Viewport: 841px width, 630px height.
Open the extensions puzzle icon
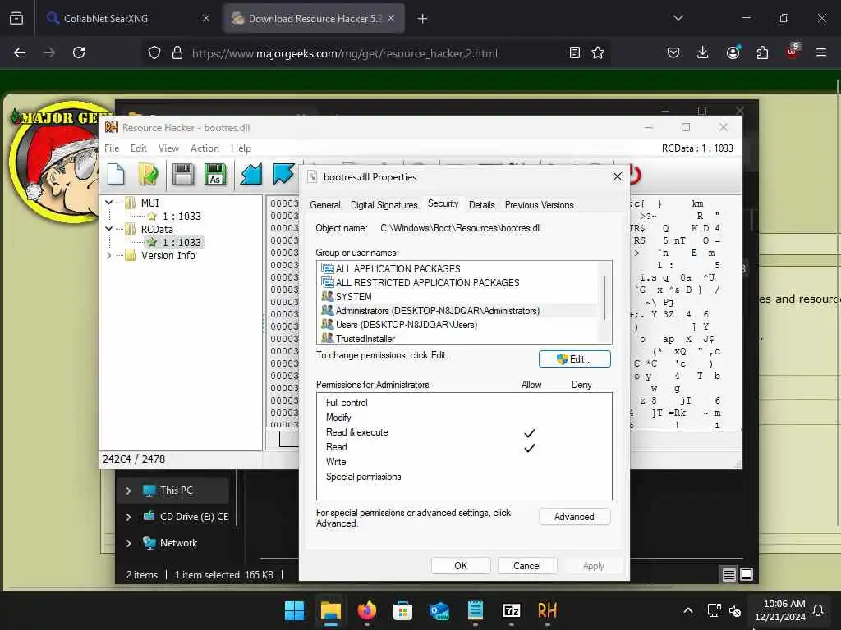click(762, 52)
